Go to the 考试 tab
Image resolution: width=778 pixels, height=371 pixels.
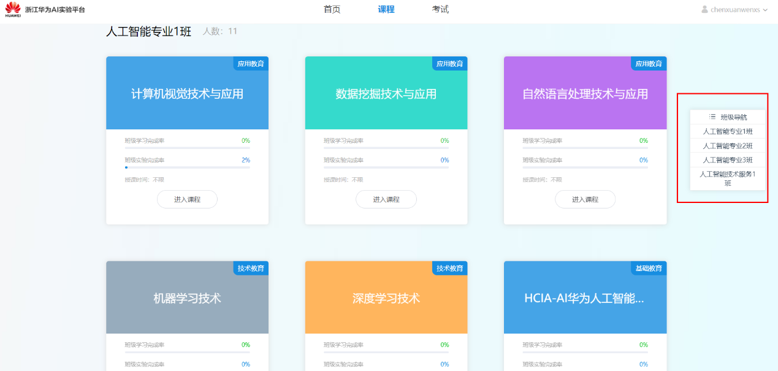coord(440,9)
